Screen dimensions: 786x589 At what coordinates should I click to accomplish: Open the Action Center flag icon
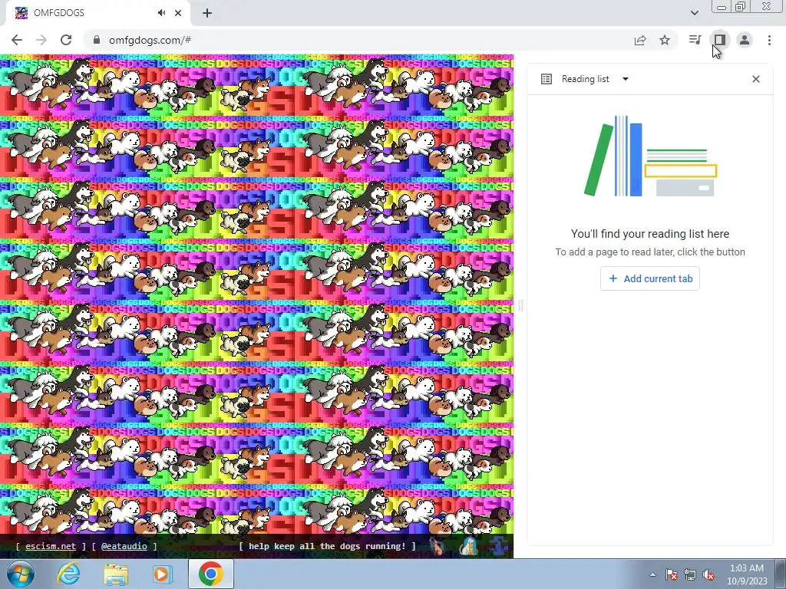point(672,574)
